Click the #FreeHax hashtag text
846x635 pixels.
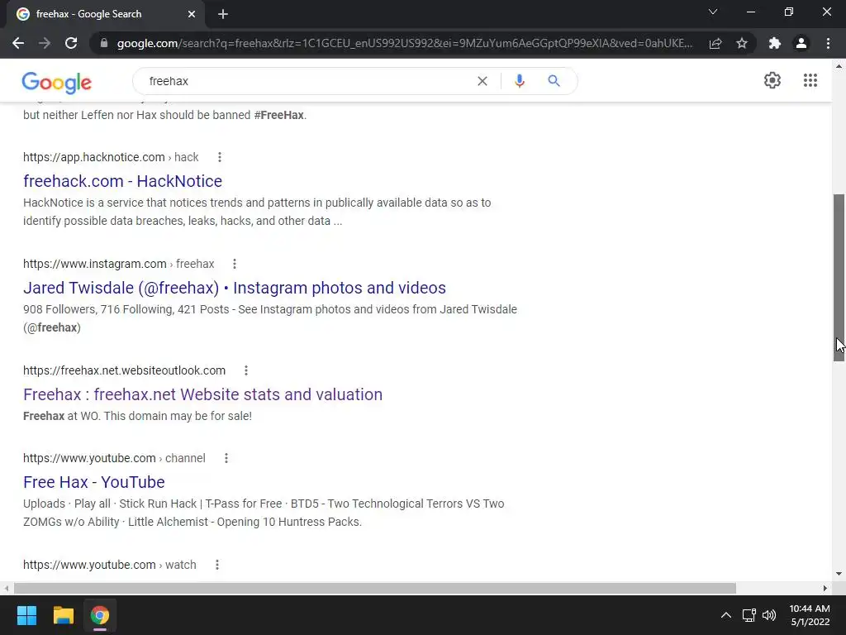click(x=279, y=115)
